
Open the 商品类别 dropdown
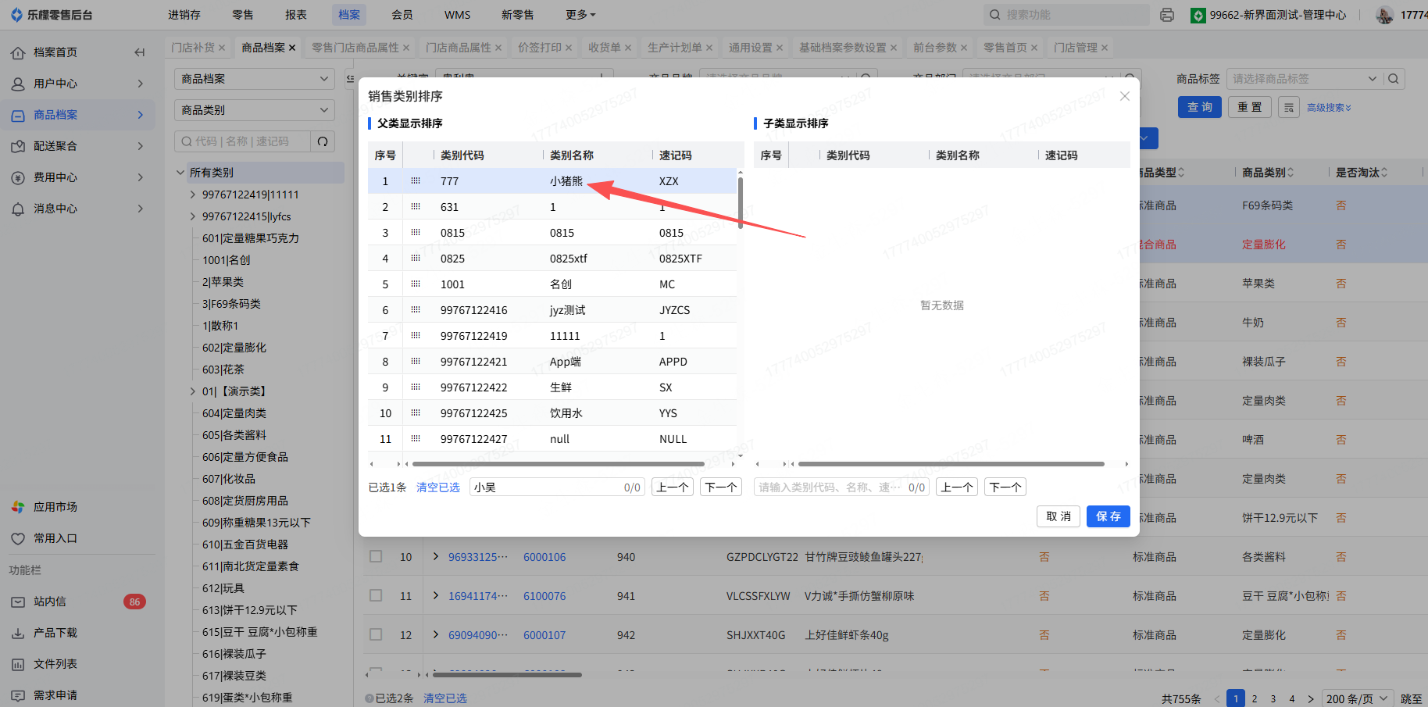click(x=254, y=110)
